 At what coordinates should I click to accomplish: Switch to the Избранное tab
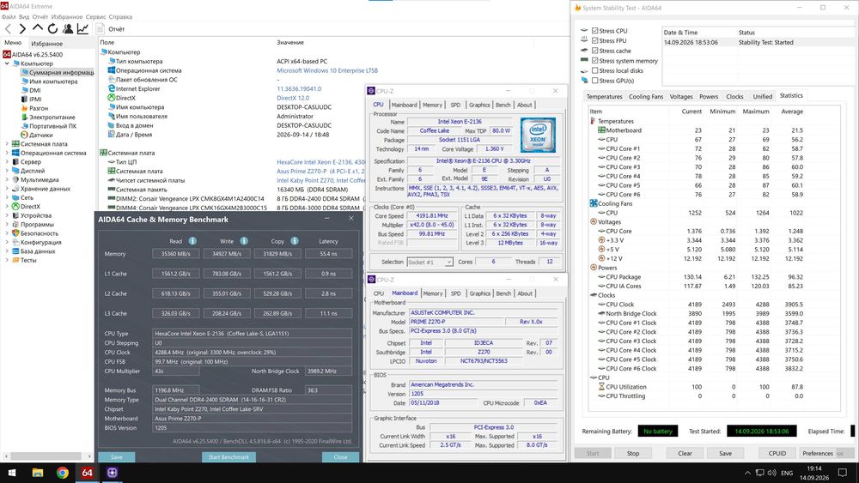(x=46, y=43)
